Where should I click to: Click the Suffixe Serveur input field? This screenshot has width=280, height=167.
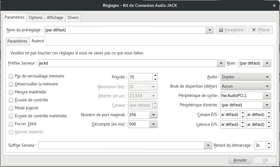[121, 145]
